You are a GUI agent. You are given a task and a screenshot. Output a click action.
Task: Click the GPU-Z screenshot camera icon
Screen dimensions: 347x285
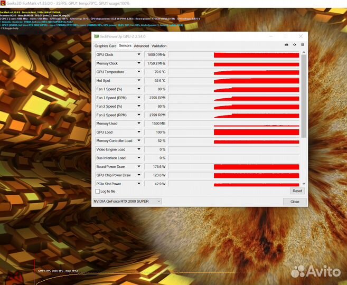click(x=286, y=45)
